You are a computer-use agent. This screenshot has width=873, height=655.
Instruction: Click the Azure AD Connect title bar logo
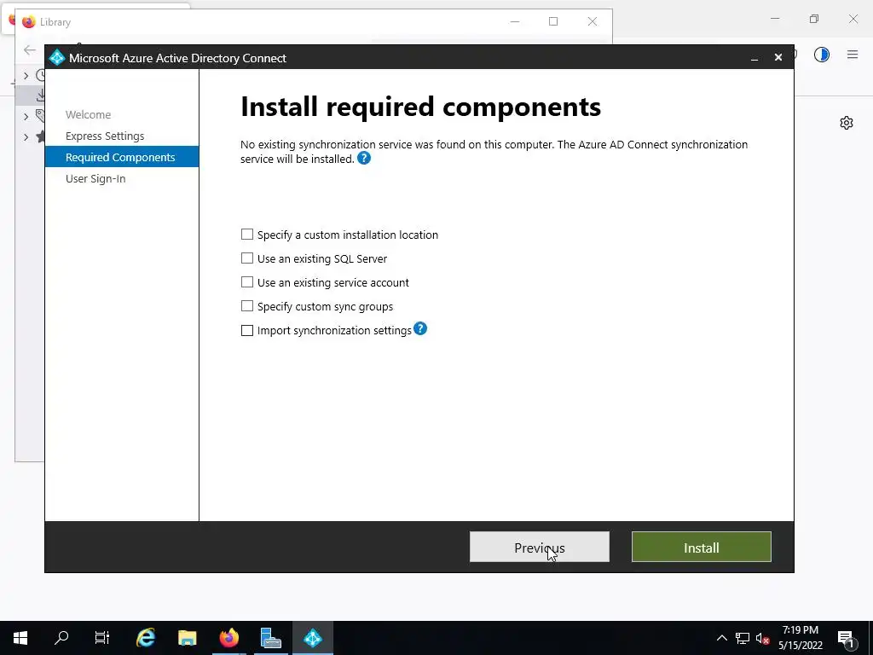pyautogui.click(x=57, y=57)
